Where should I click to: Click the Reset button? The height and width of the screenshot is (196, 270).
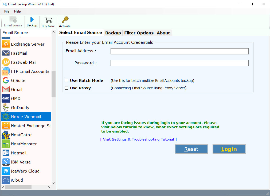tap(191, 149)
